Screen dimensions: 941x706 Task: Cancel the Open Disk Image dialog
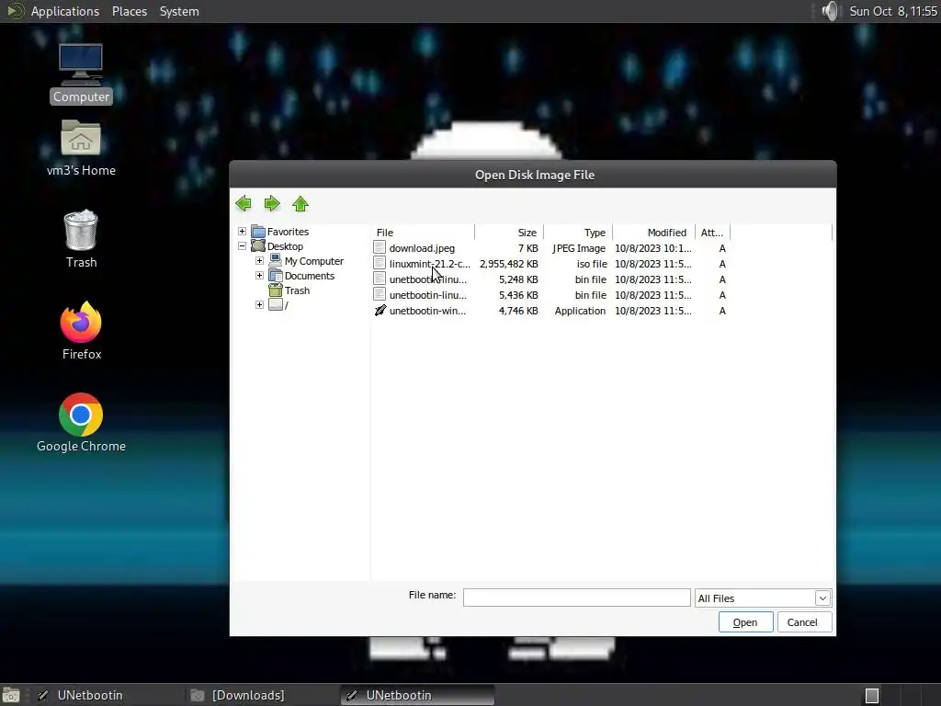[x=804, y=622]
